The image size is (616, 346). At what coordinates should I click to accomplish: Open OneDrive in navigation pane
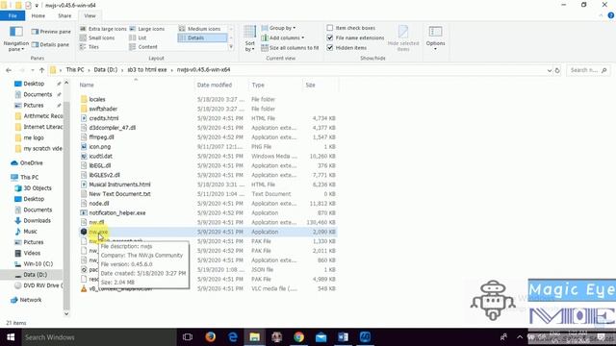[31, 162]
